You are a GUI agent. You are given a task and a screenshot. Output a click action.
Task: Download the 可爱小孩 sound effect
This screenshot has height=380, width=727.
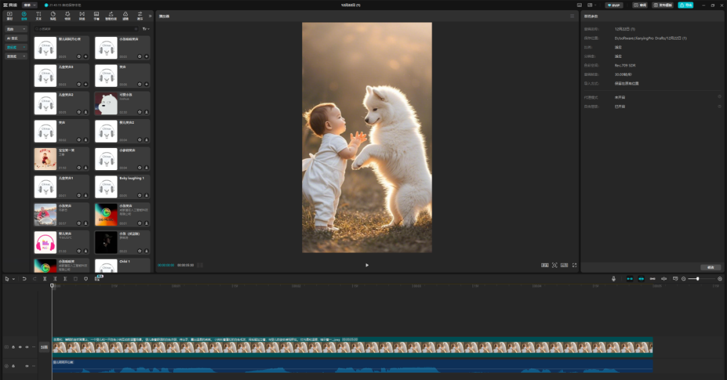[146, 112]
